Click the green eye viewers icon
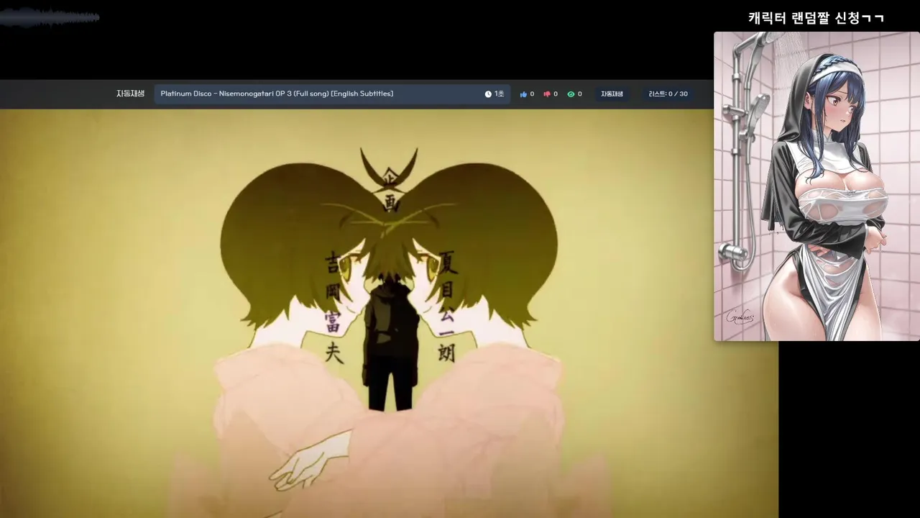 coord(571,94)
